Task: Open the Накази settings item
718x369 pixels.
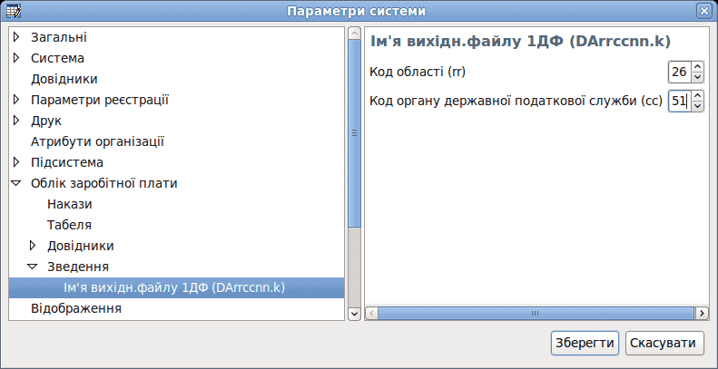Action: pyautogui.click(x=70, y=204)
